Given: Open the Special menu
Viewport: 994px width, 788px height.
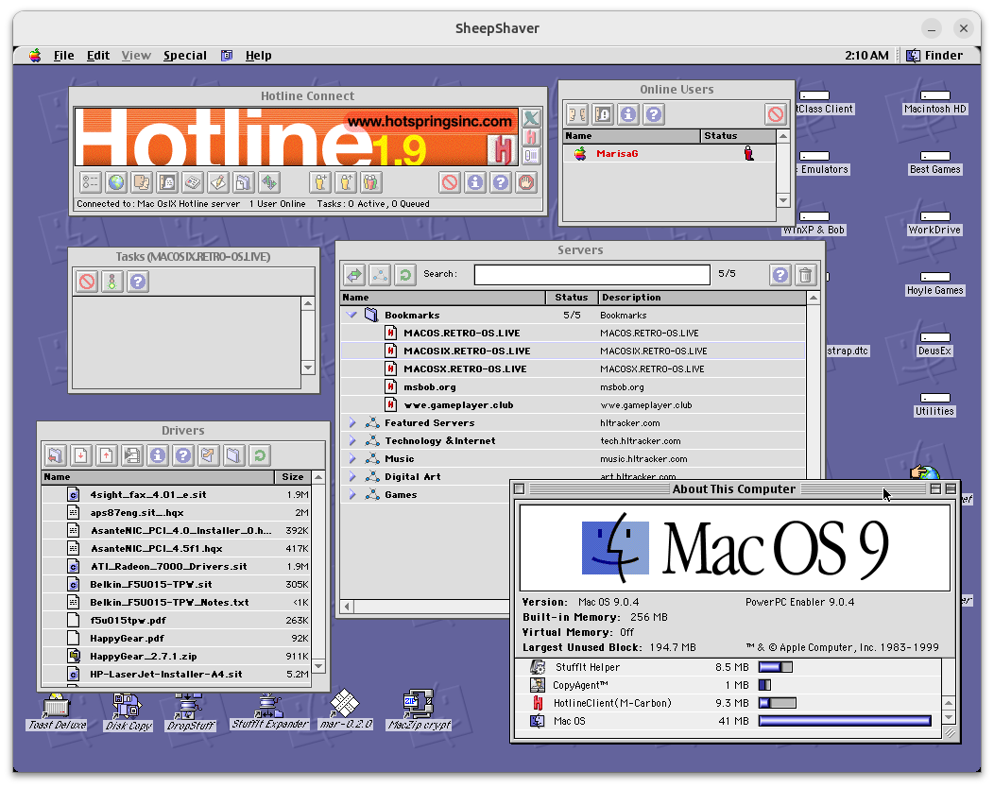Looking at the screenshot, I should (184, 56).
